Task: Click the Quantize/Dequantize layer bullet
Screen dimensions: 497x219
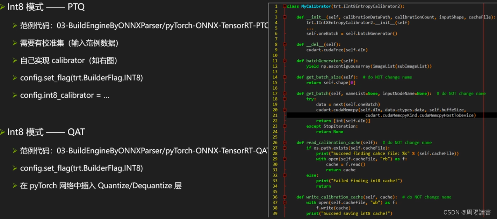Action: (101, 186)
